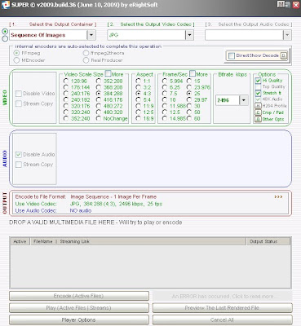This screenshot has height=326, width=301.
Task: Select frame rate 30
Action: [189, 106]
